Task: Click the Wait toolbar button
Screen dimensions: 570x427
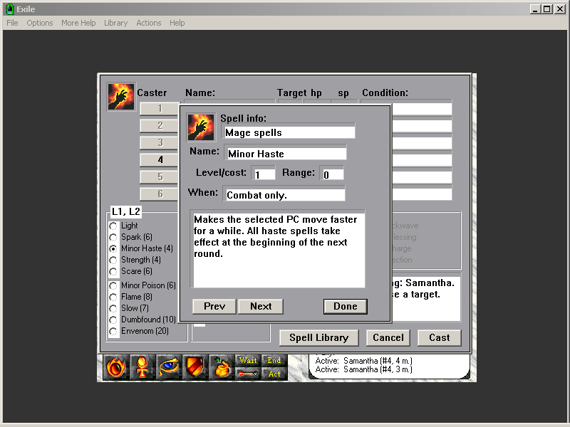Action: (248, 361)
